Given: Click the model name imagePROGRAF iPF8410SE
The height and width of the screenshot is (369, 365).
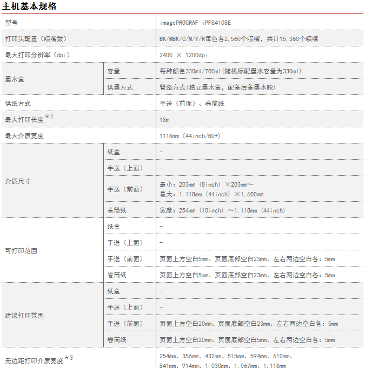Looking at the screenshot, I should point(195,23).
